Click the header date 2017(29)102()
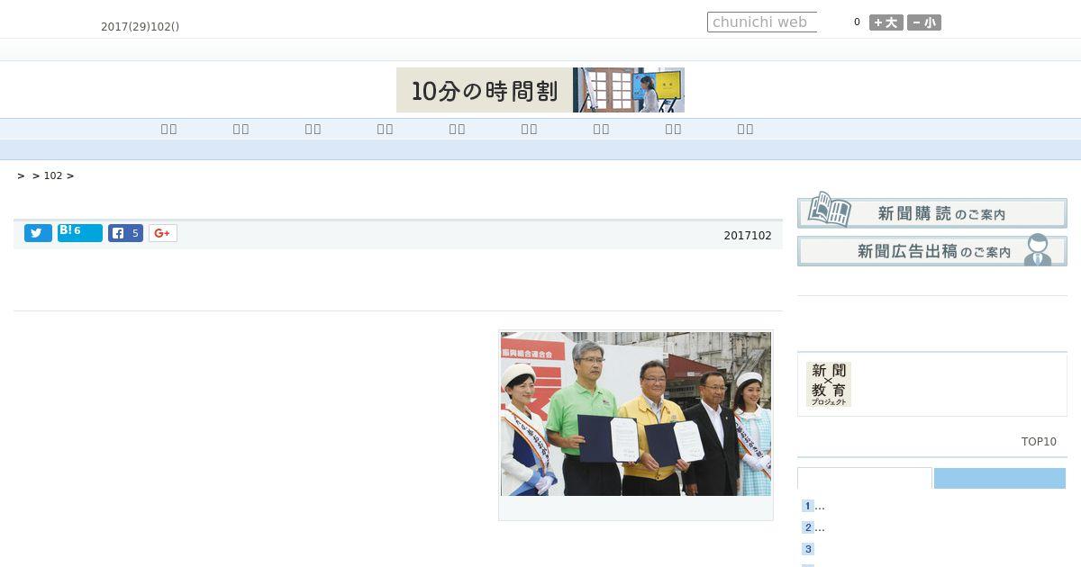1081x567 pixels. pyautogui.click(x=140, y=27)
